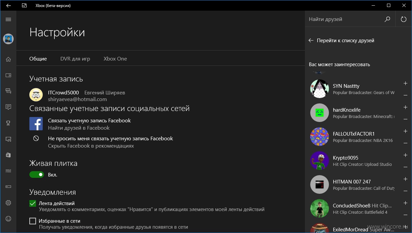412x233 pixels.
Task: Maximize the Xbox window
Action: coord(389,5)
